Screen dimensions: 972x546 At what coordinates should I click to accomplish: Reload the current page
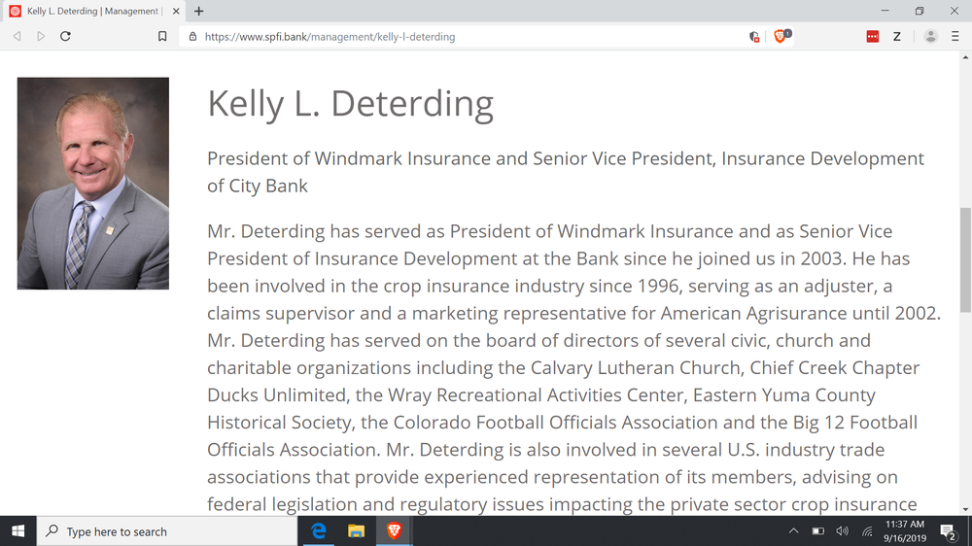pyautogui.click(x=65, y=36)
